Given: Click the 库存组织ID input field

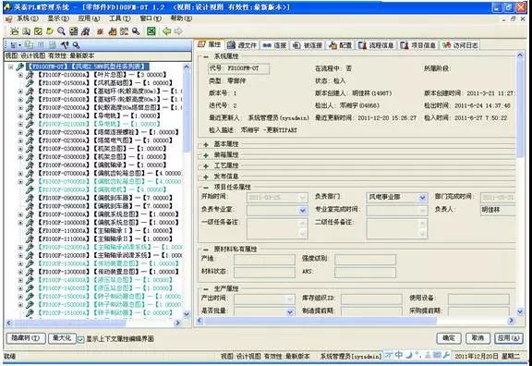Looking at the screenshot, I should click(371, 299).
